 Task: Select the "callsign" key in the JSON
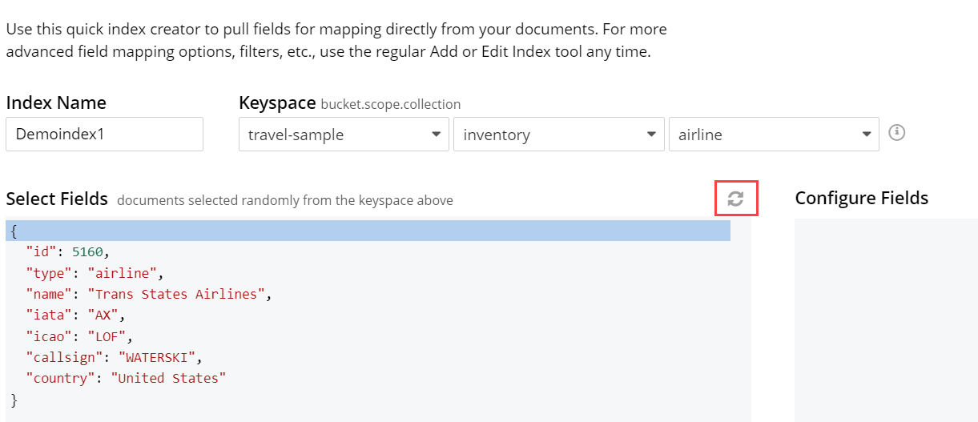[63, 356]
